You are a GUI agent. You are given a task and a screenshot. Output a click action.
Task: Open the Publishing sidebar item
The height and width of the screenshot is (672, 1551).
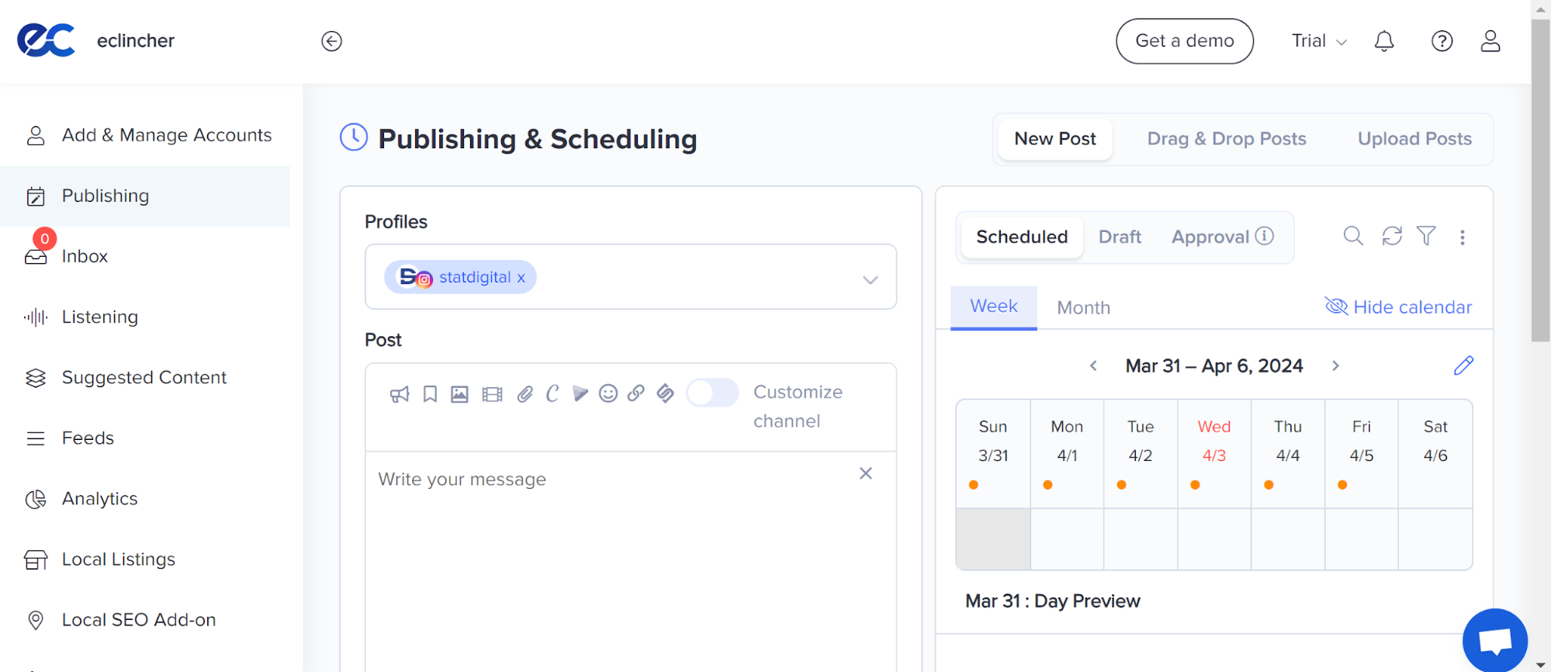click(144, 196)
